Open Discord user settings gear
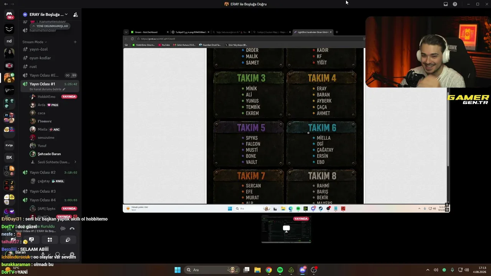This screenshot has height=276, width=491. pos(72,254)
